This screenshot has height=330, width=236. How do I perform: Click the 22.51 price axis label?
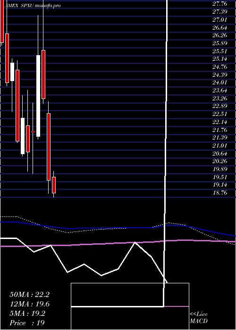click(x=220, y=114)
